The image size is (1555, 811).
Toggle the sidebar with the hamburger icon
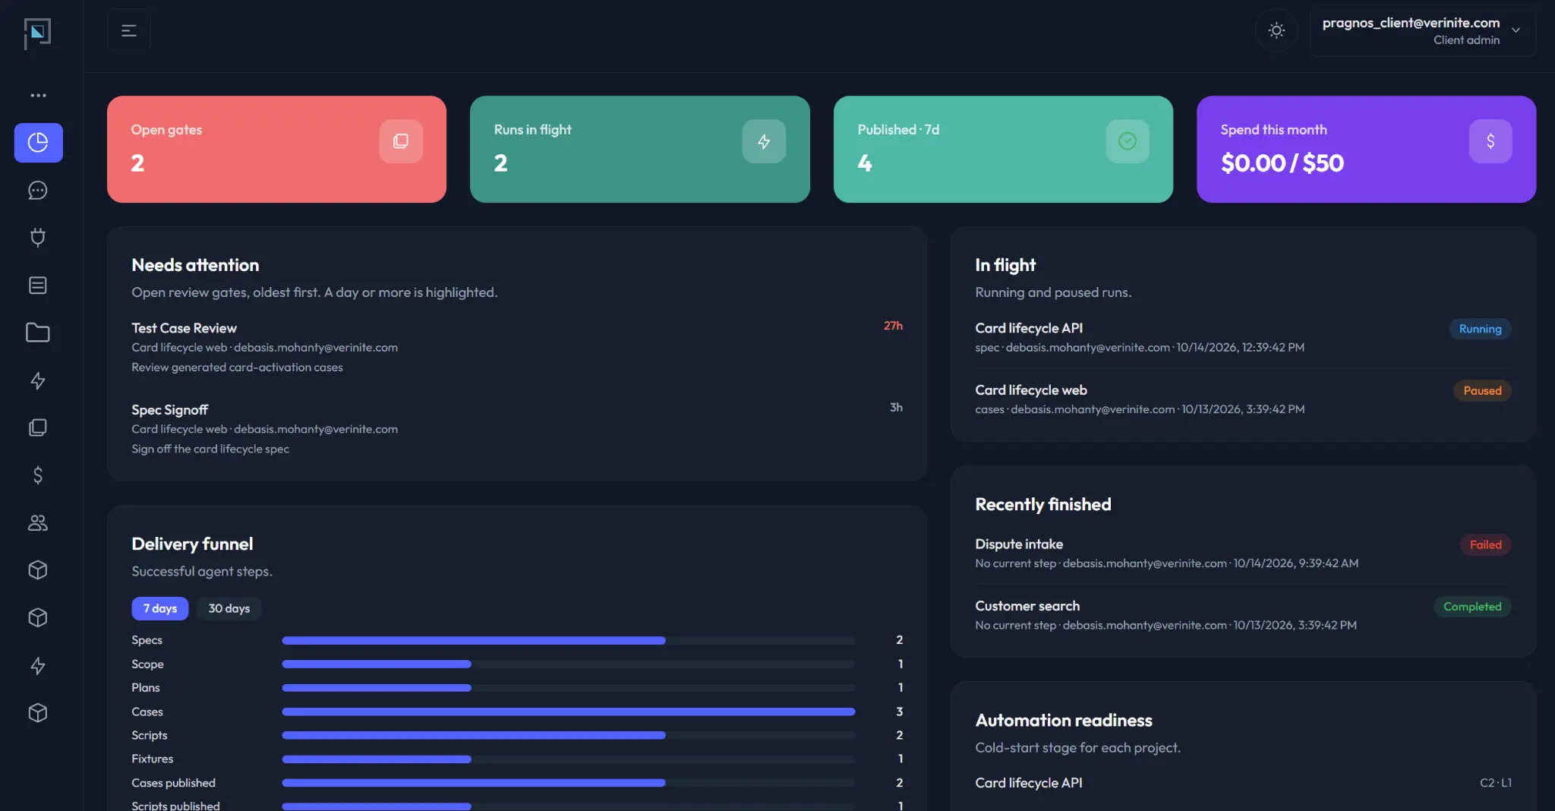(x=129, y=30)
